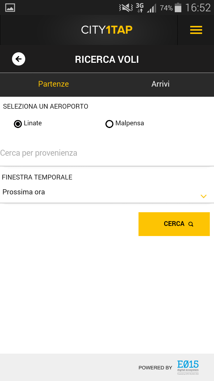Select the Malpensa airport radio button
Screen dimensions: 214x381
[109, 124]
